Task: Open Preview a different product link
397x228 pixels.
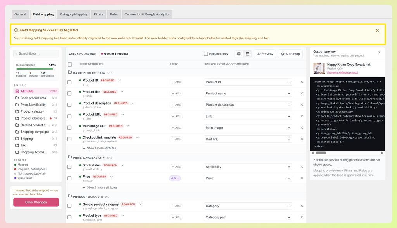Action: coord(342,72)
